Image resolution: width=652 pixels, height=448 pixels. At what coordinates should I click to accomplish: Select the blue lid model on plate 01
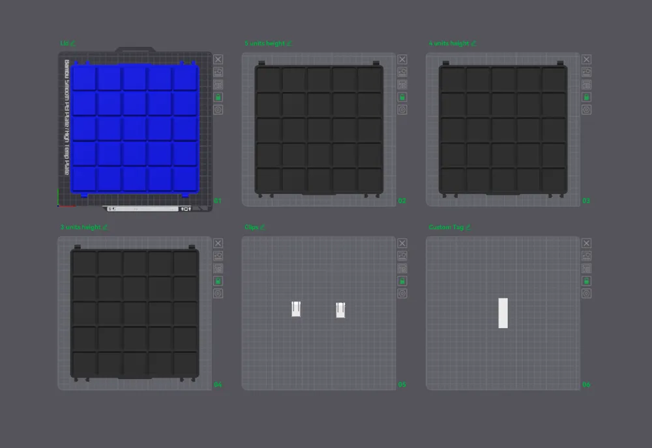(x=134, y=129)
